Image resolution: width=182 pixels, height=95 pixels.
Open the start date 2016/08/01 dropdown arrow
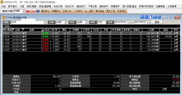(129, 22)
